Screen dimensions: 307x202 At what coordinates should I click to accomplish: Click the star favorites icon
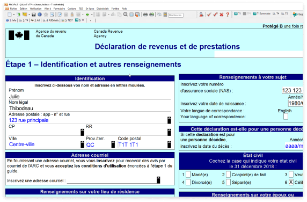tap(46, 15)
